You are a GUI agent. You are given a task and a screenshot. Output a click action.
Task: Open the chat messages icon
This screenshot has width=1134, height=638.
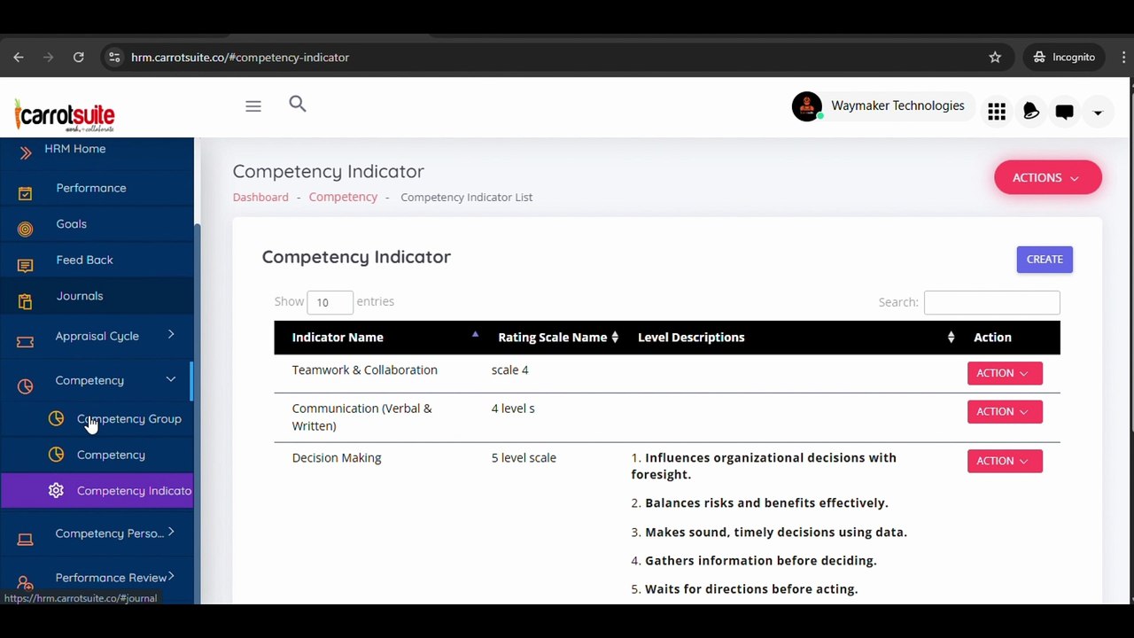1064,112
